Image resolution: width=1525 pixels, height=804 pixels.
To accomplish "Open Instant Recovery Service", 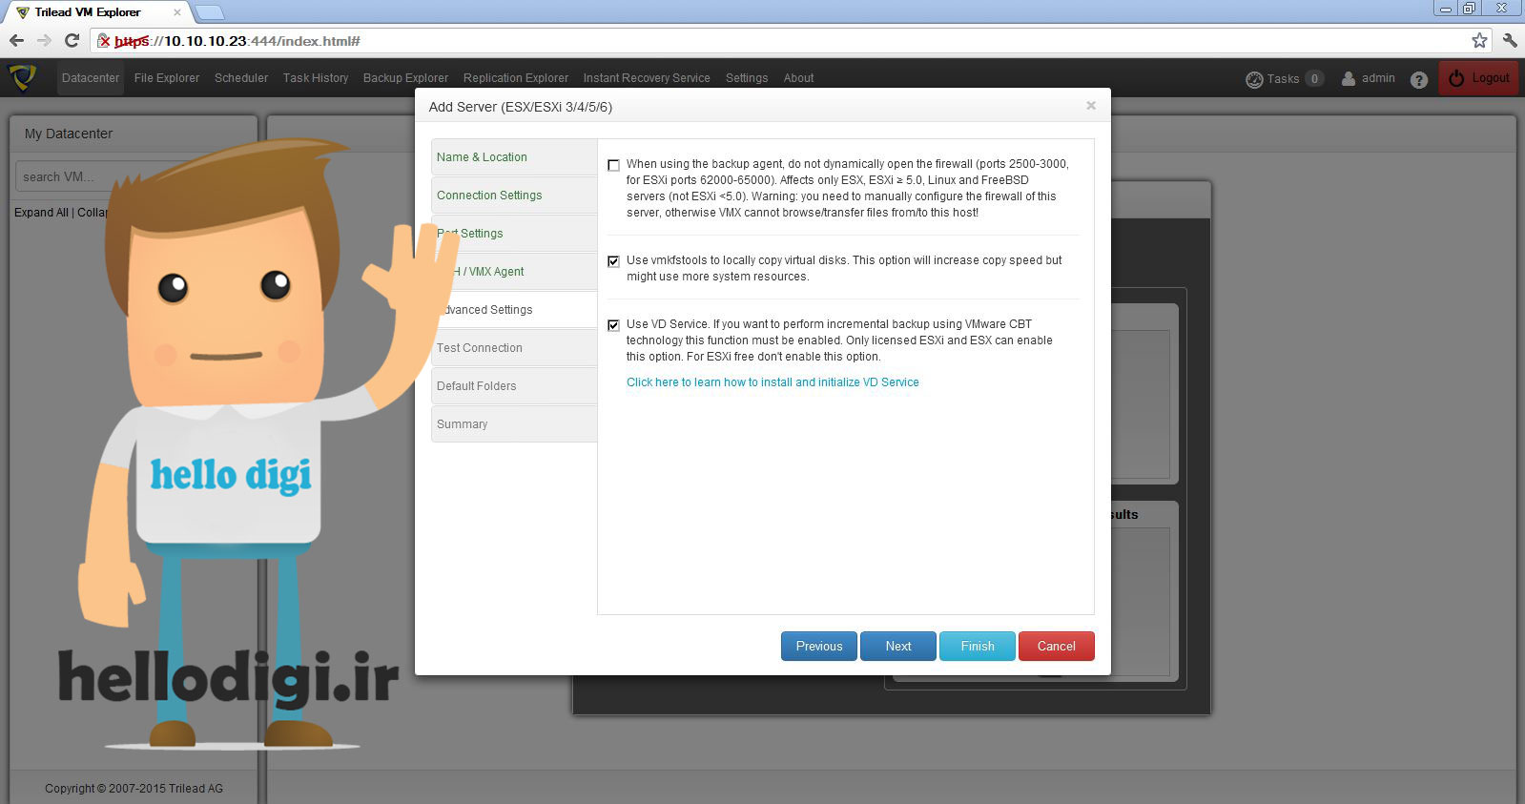I will click(x=647, y=78).
